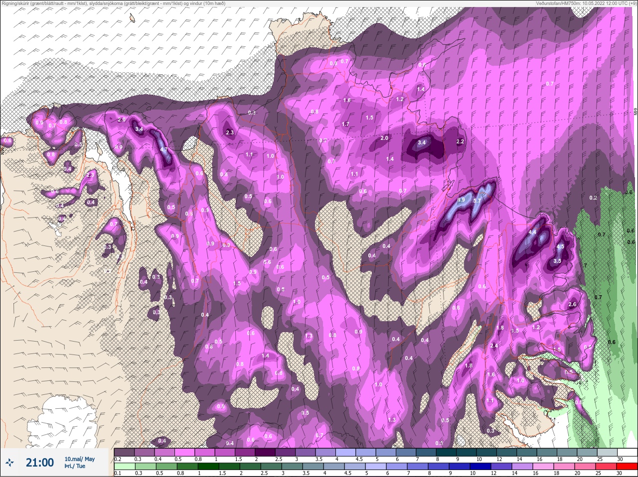The height and width of the screenshot is (477, 638).
Task: Click the date text "10.maí/ May"
Action: pyautogui.click(x=79, y=459)
